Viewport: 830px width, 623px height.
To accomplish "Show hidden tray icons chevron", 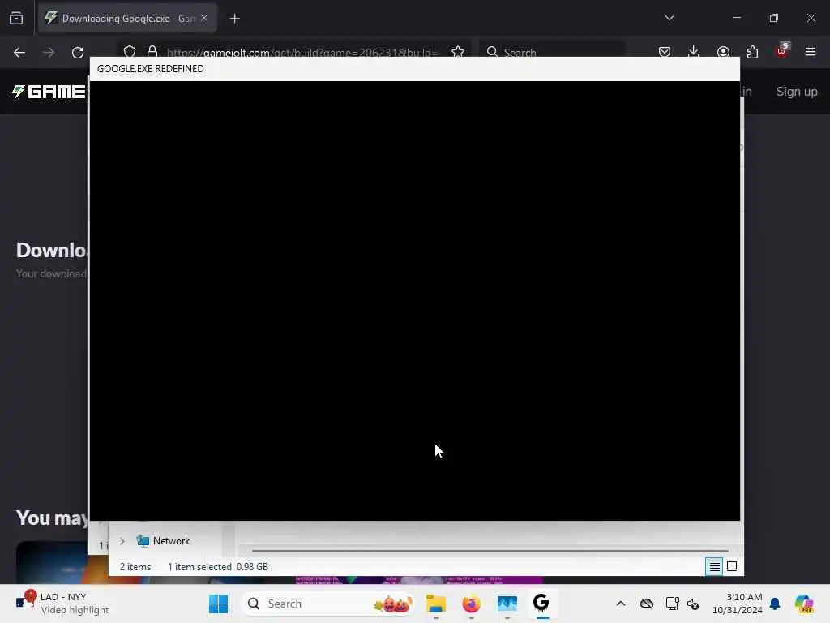I will coord(621,604).
